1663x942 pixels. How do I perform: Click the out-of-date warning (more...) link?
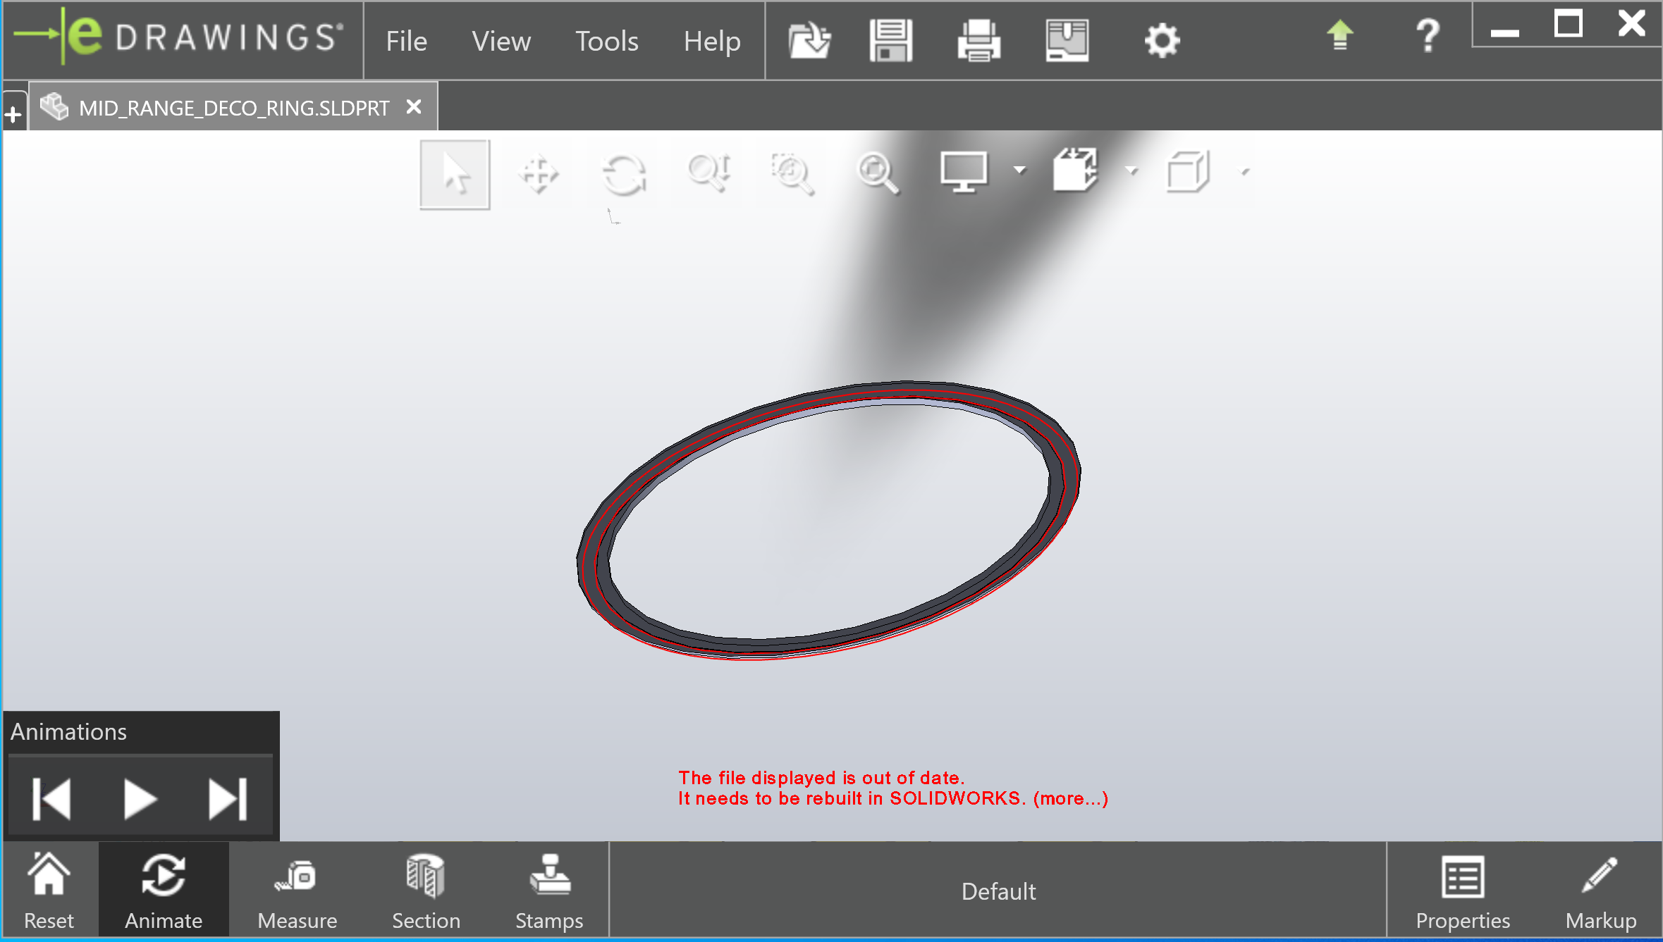pos(1070,798)
